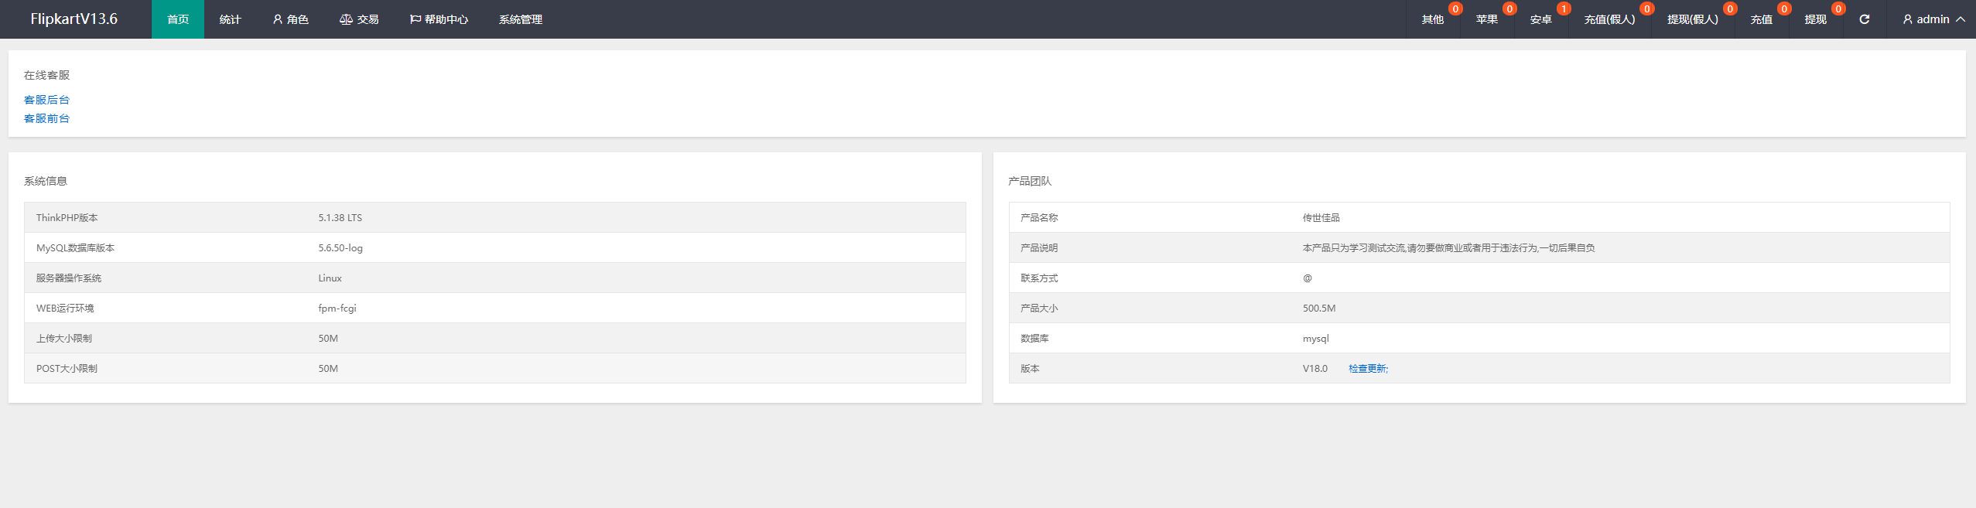This screenshot has width=1976, height=508.
Task: Click the MySQL数据库版本 row label
Action: [x=75, y=248]
